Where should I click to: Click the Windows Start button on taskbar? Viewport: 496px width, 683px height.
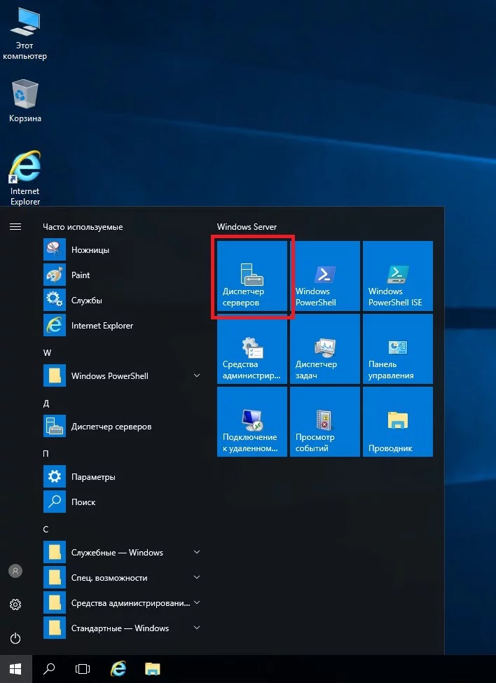tap(15, 668)
